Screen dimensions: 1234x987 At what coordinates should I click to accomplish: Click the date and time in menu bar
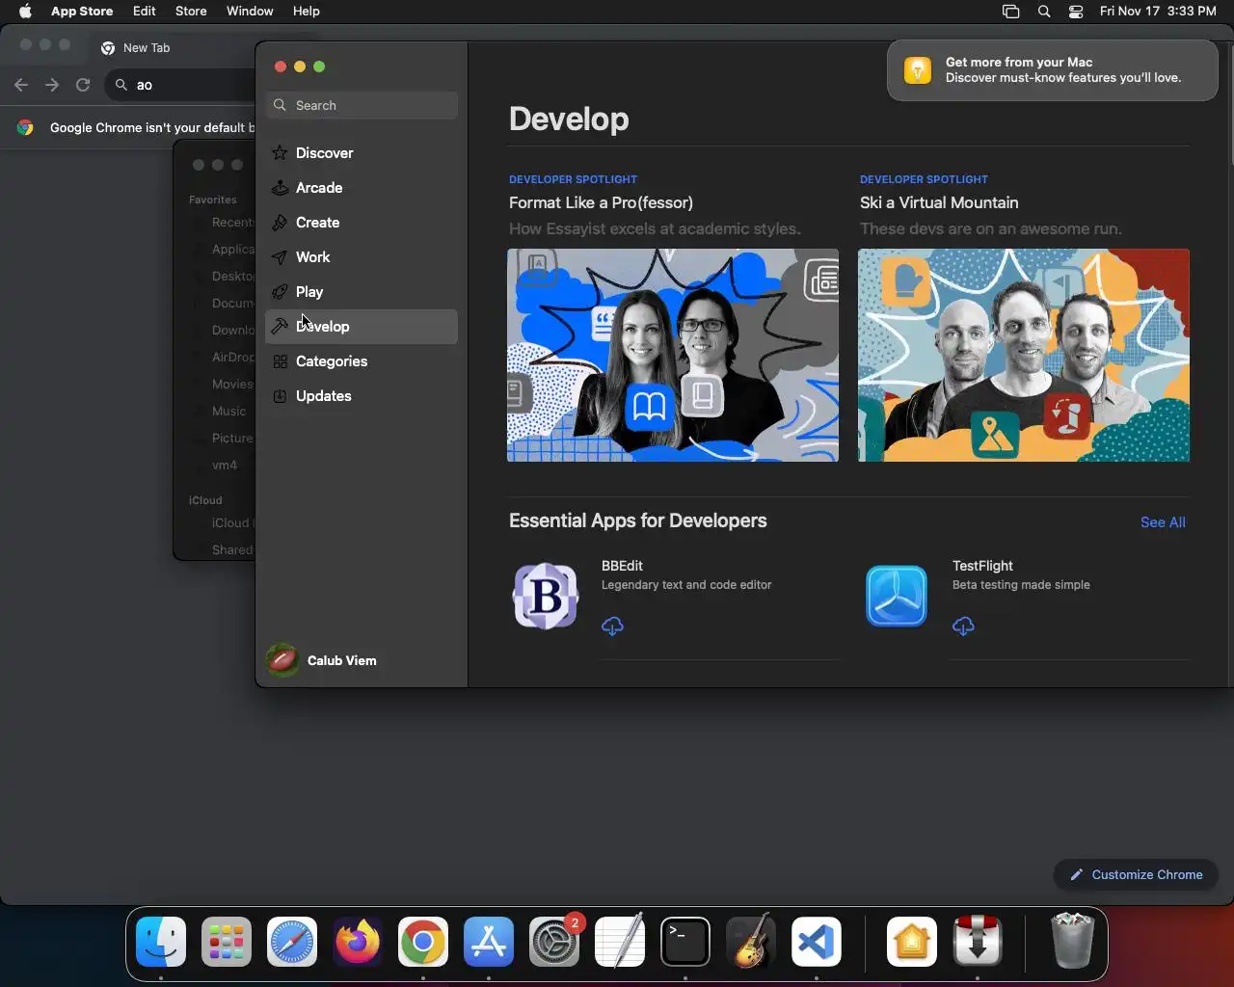pyautogui.click(x=1158, y=12)
